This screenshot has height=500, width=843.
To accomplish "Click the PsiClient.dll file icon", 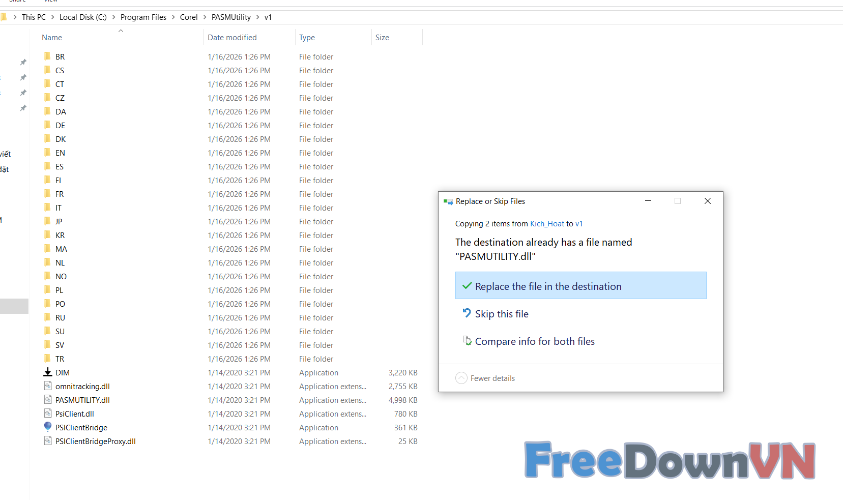I will pos(48,414).
